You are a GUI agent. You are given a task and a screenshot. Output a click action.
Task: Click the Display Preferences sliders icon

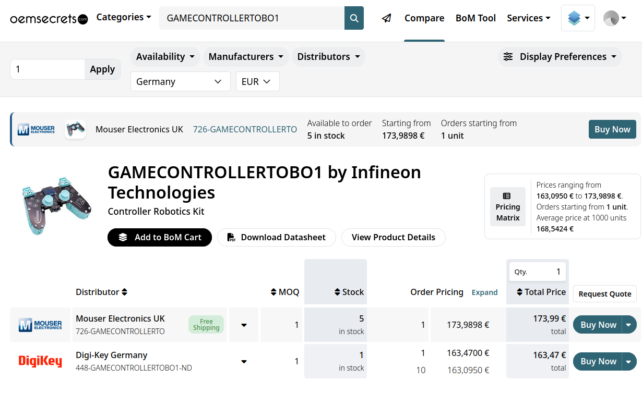508,57
